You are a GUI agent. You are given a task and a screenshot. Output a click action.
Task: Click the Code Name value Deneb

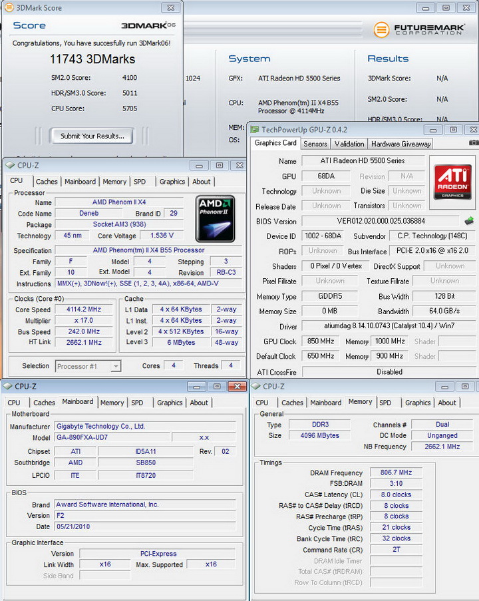tap(89, 213)
